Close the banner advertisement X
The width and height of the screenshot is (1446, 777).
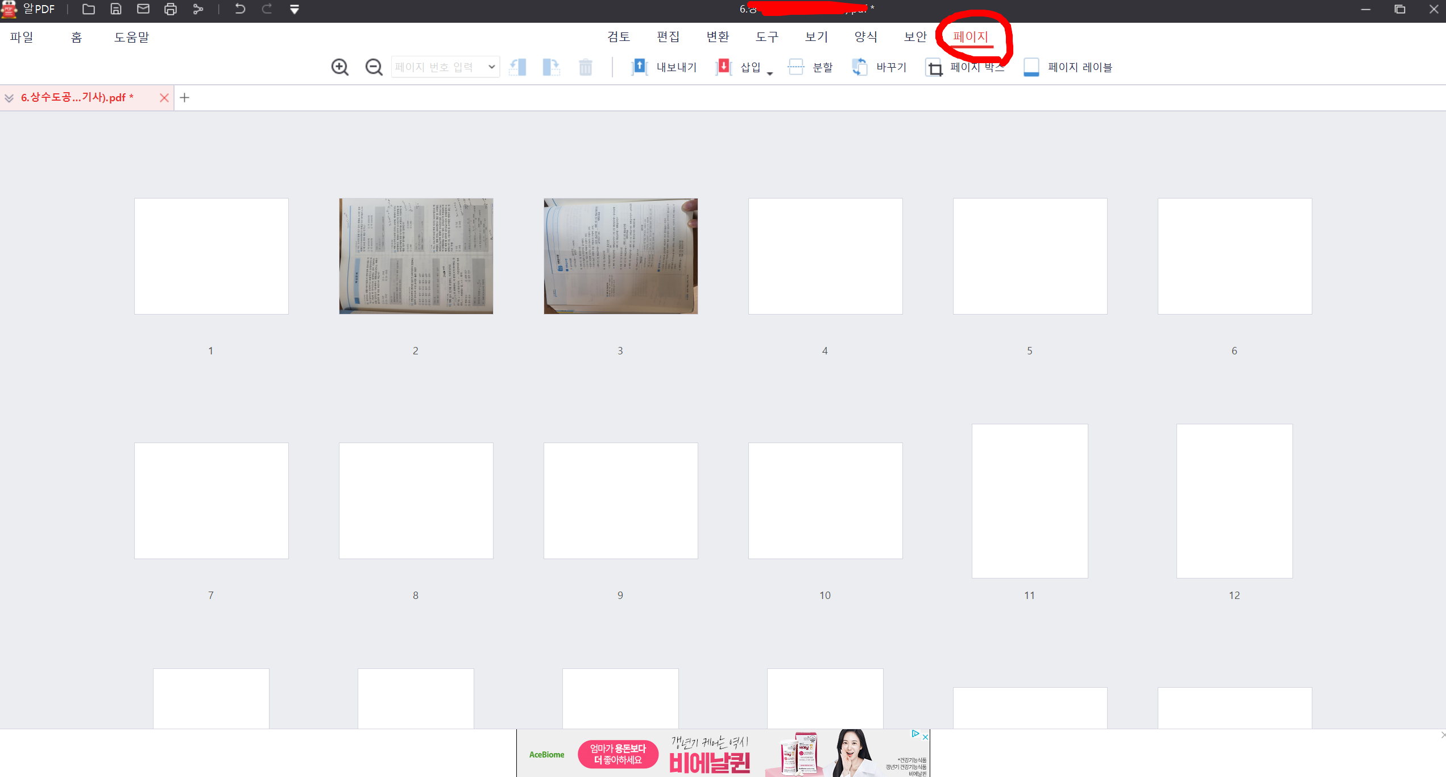pos(925,737)
